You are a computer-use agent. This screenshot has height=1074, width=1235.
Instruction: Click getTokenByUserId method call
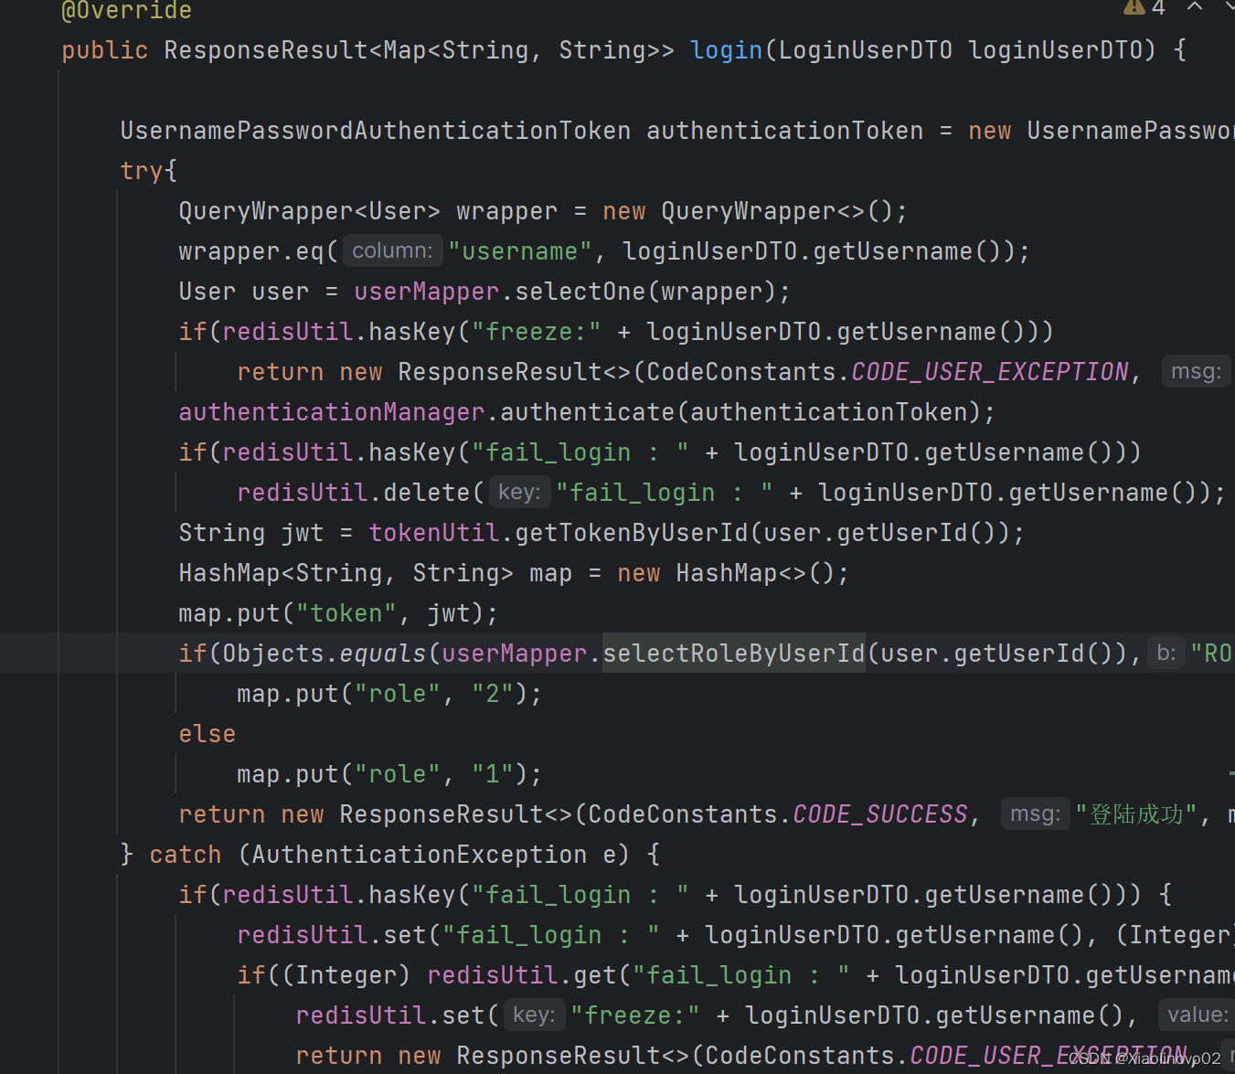632,533
